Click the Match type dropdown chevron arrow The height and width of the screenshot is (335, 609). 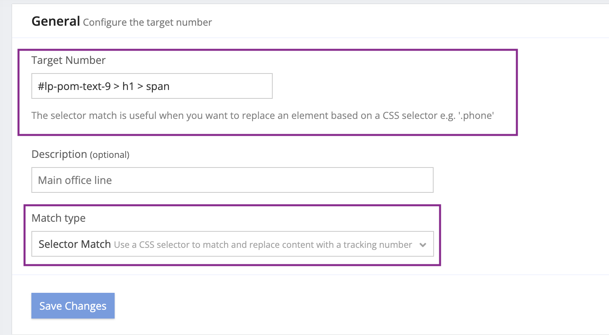[x=423, y=245]
